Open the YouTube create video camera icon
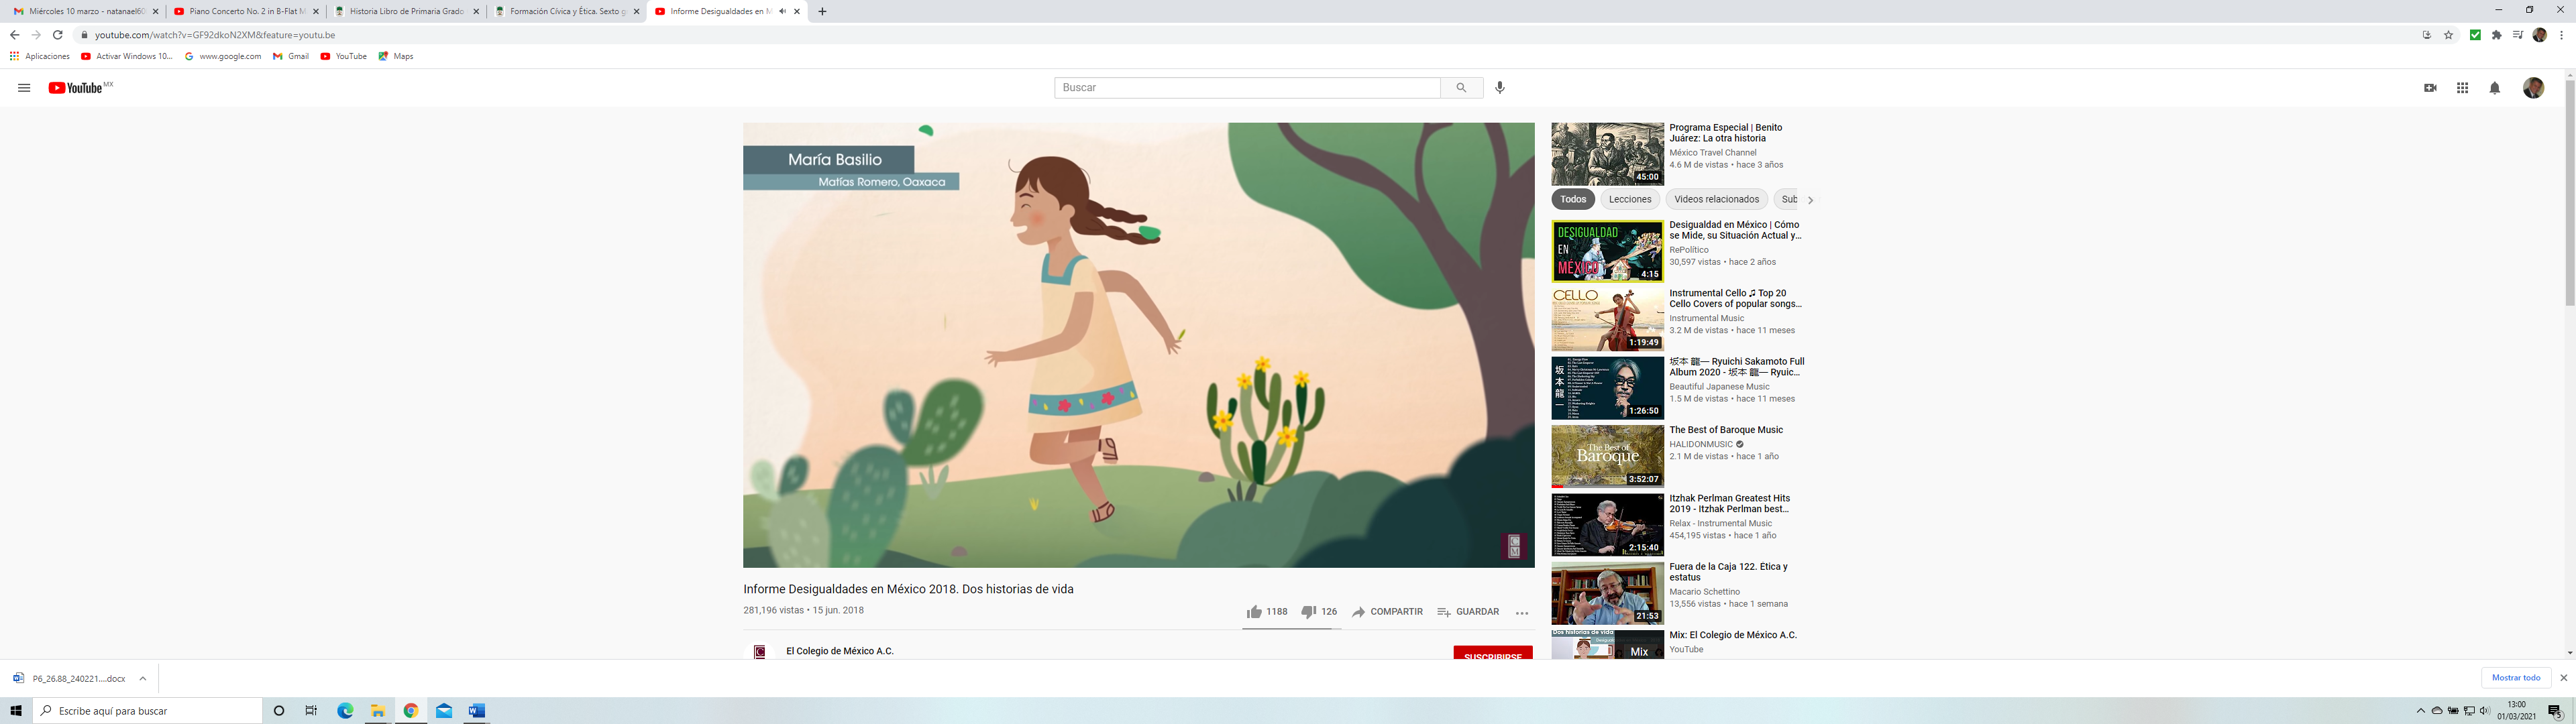The width and height of the screenshot is (2576, 724). coord(2430,88)
